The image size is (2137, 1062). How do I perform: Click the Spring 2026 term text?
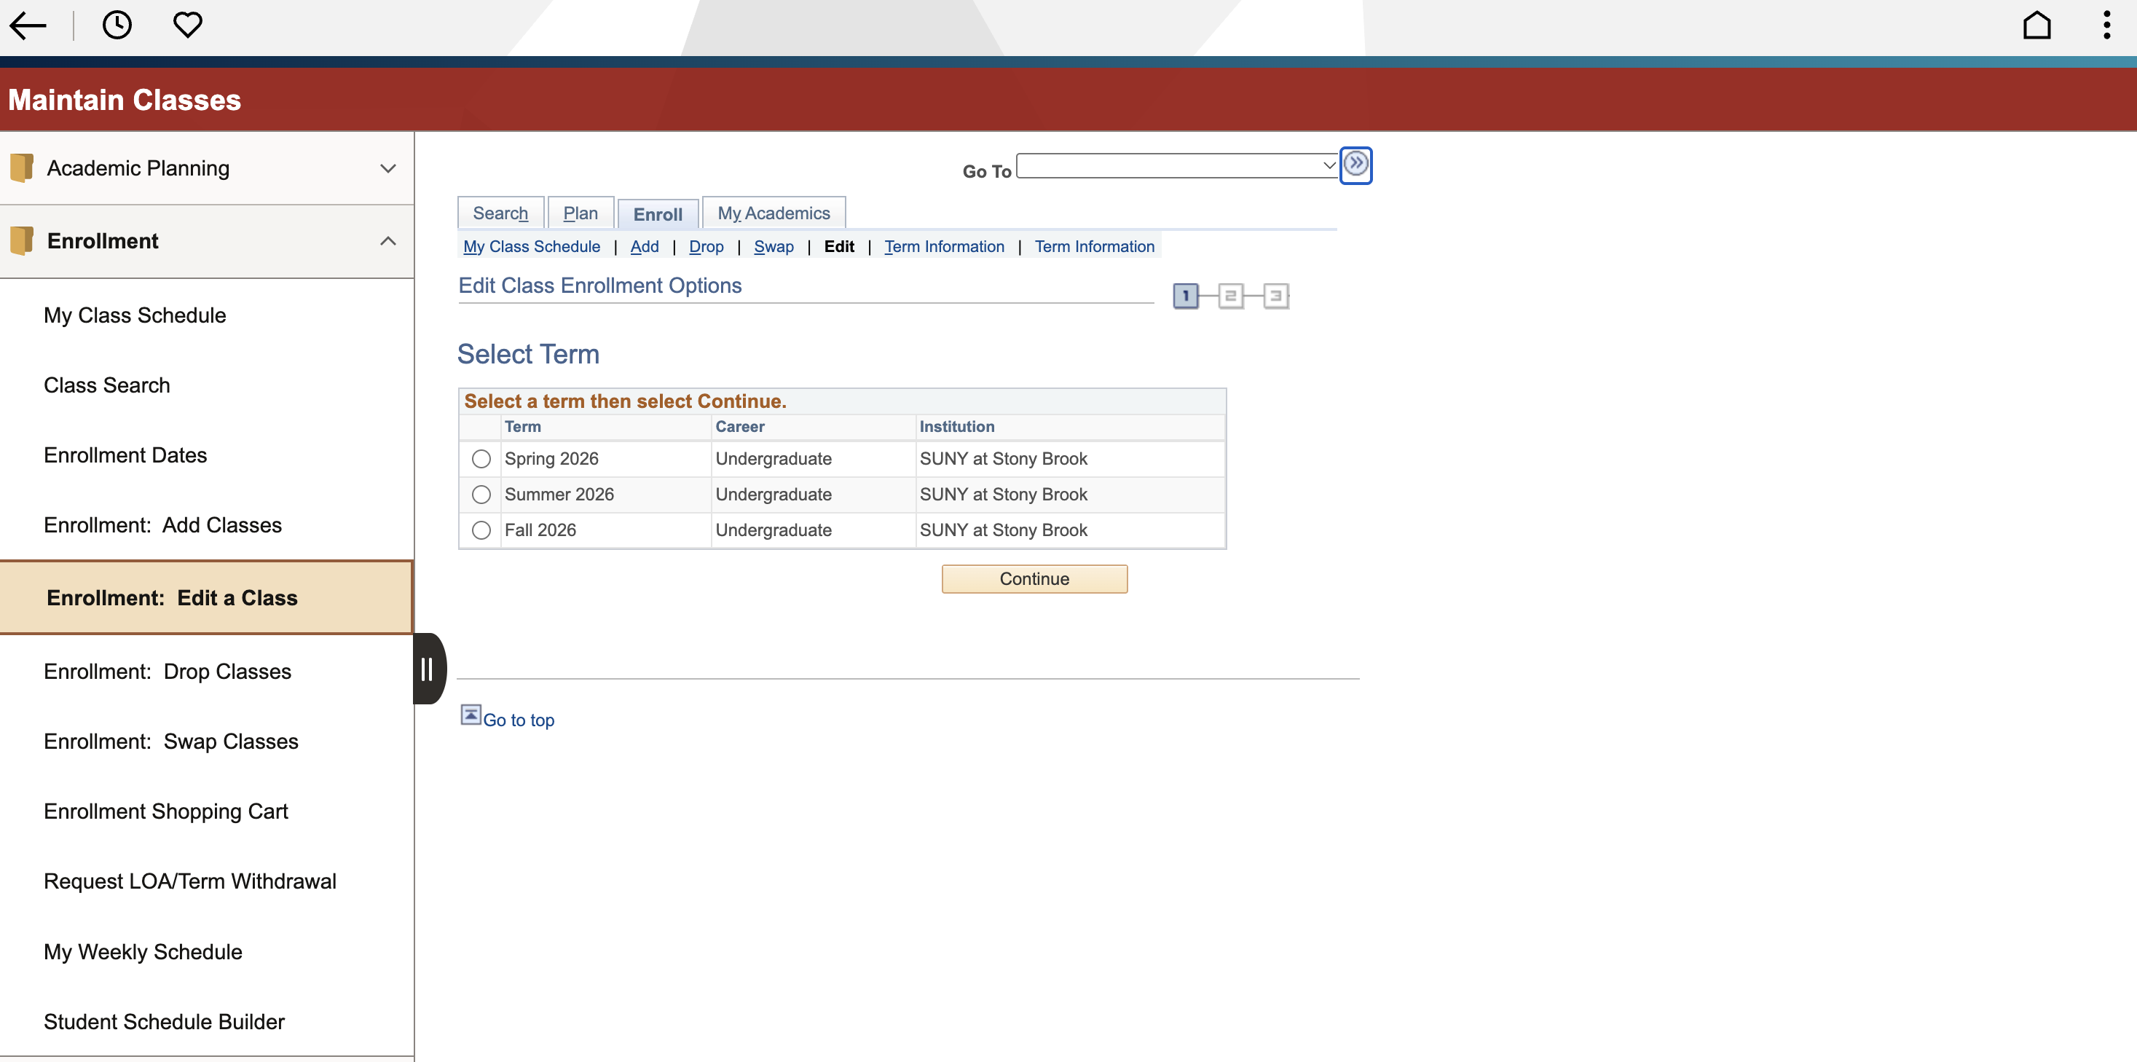[x=551, y=459]
